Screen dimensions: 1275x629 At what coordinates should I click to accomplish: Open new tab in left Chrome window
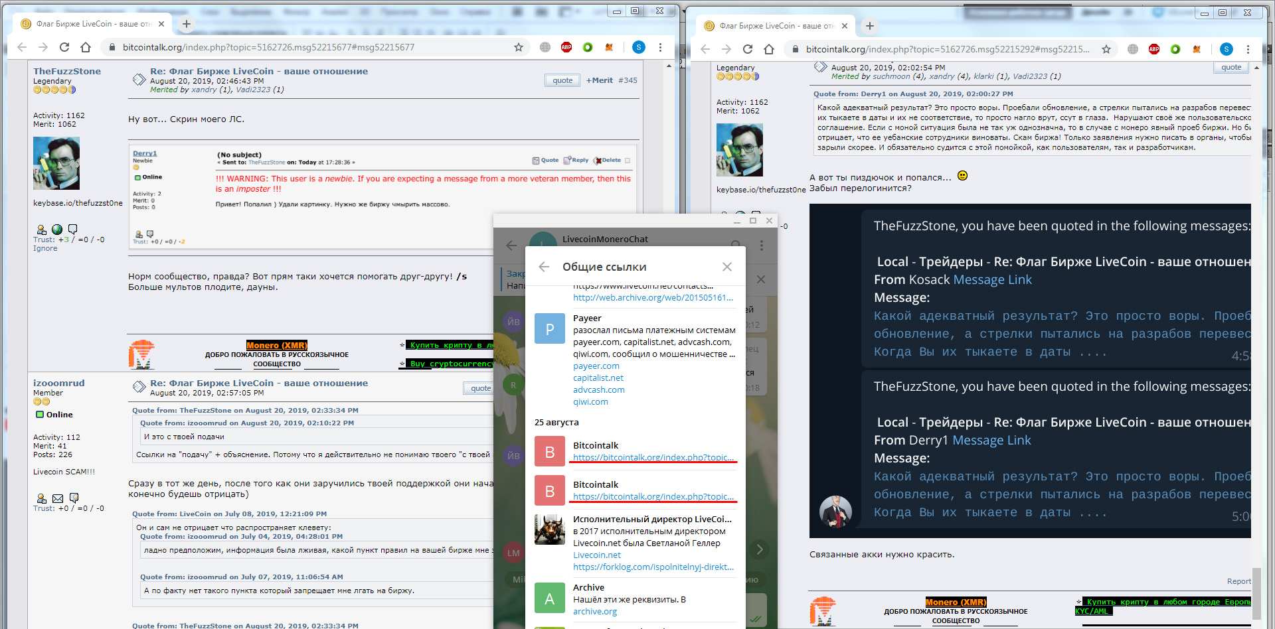187,24
